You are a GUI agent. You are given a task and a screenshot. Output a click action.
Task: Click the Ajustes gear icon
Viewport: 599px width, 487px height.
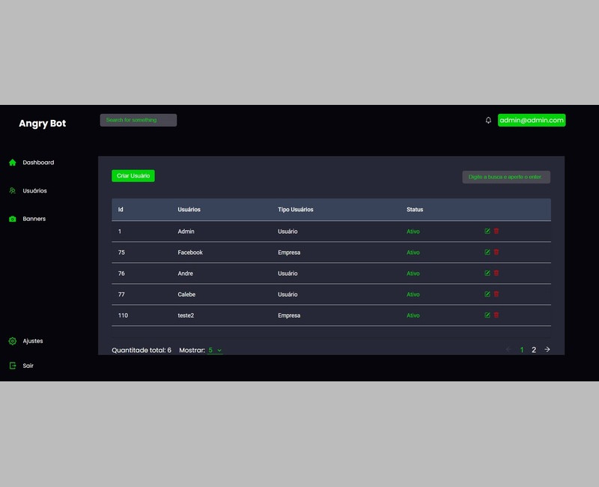[13, 341]
